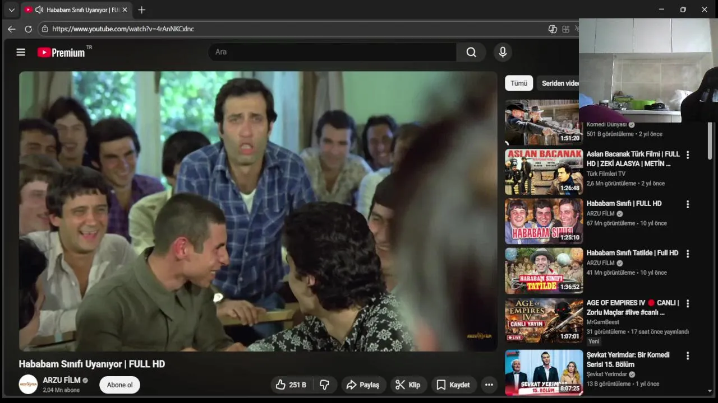Start voice search with microphone icon
Viewport: 718px width, 403px height.
pos(503,52)
